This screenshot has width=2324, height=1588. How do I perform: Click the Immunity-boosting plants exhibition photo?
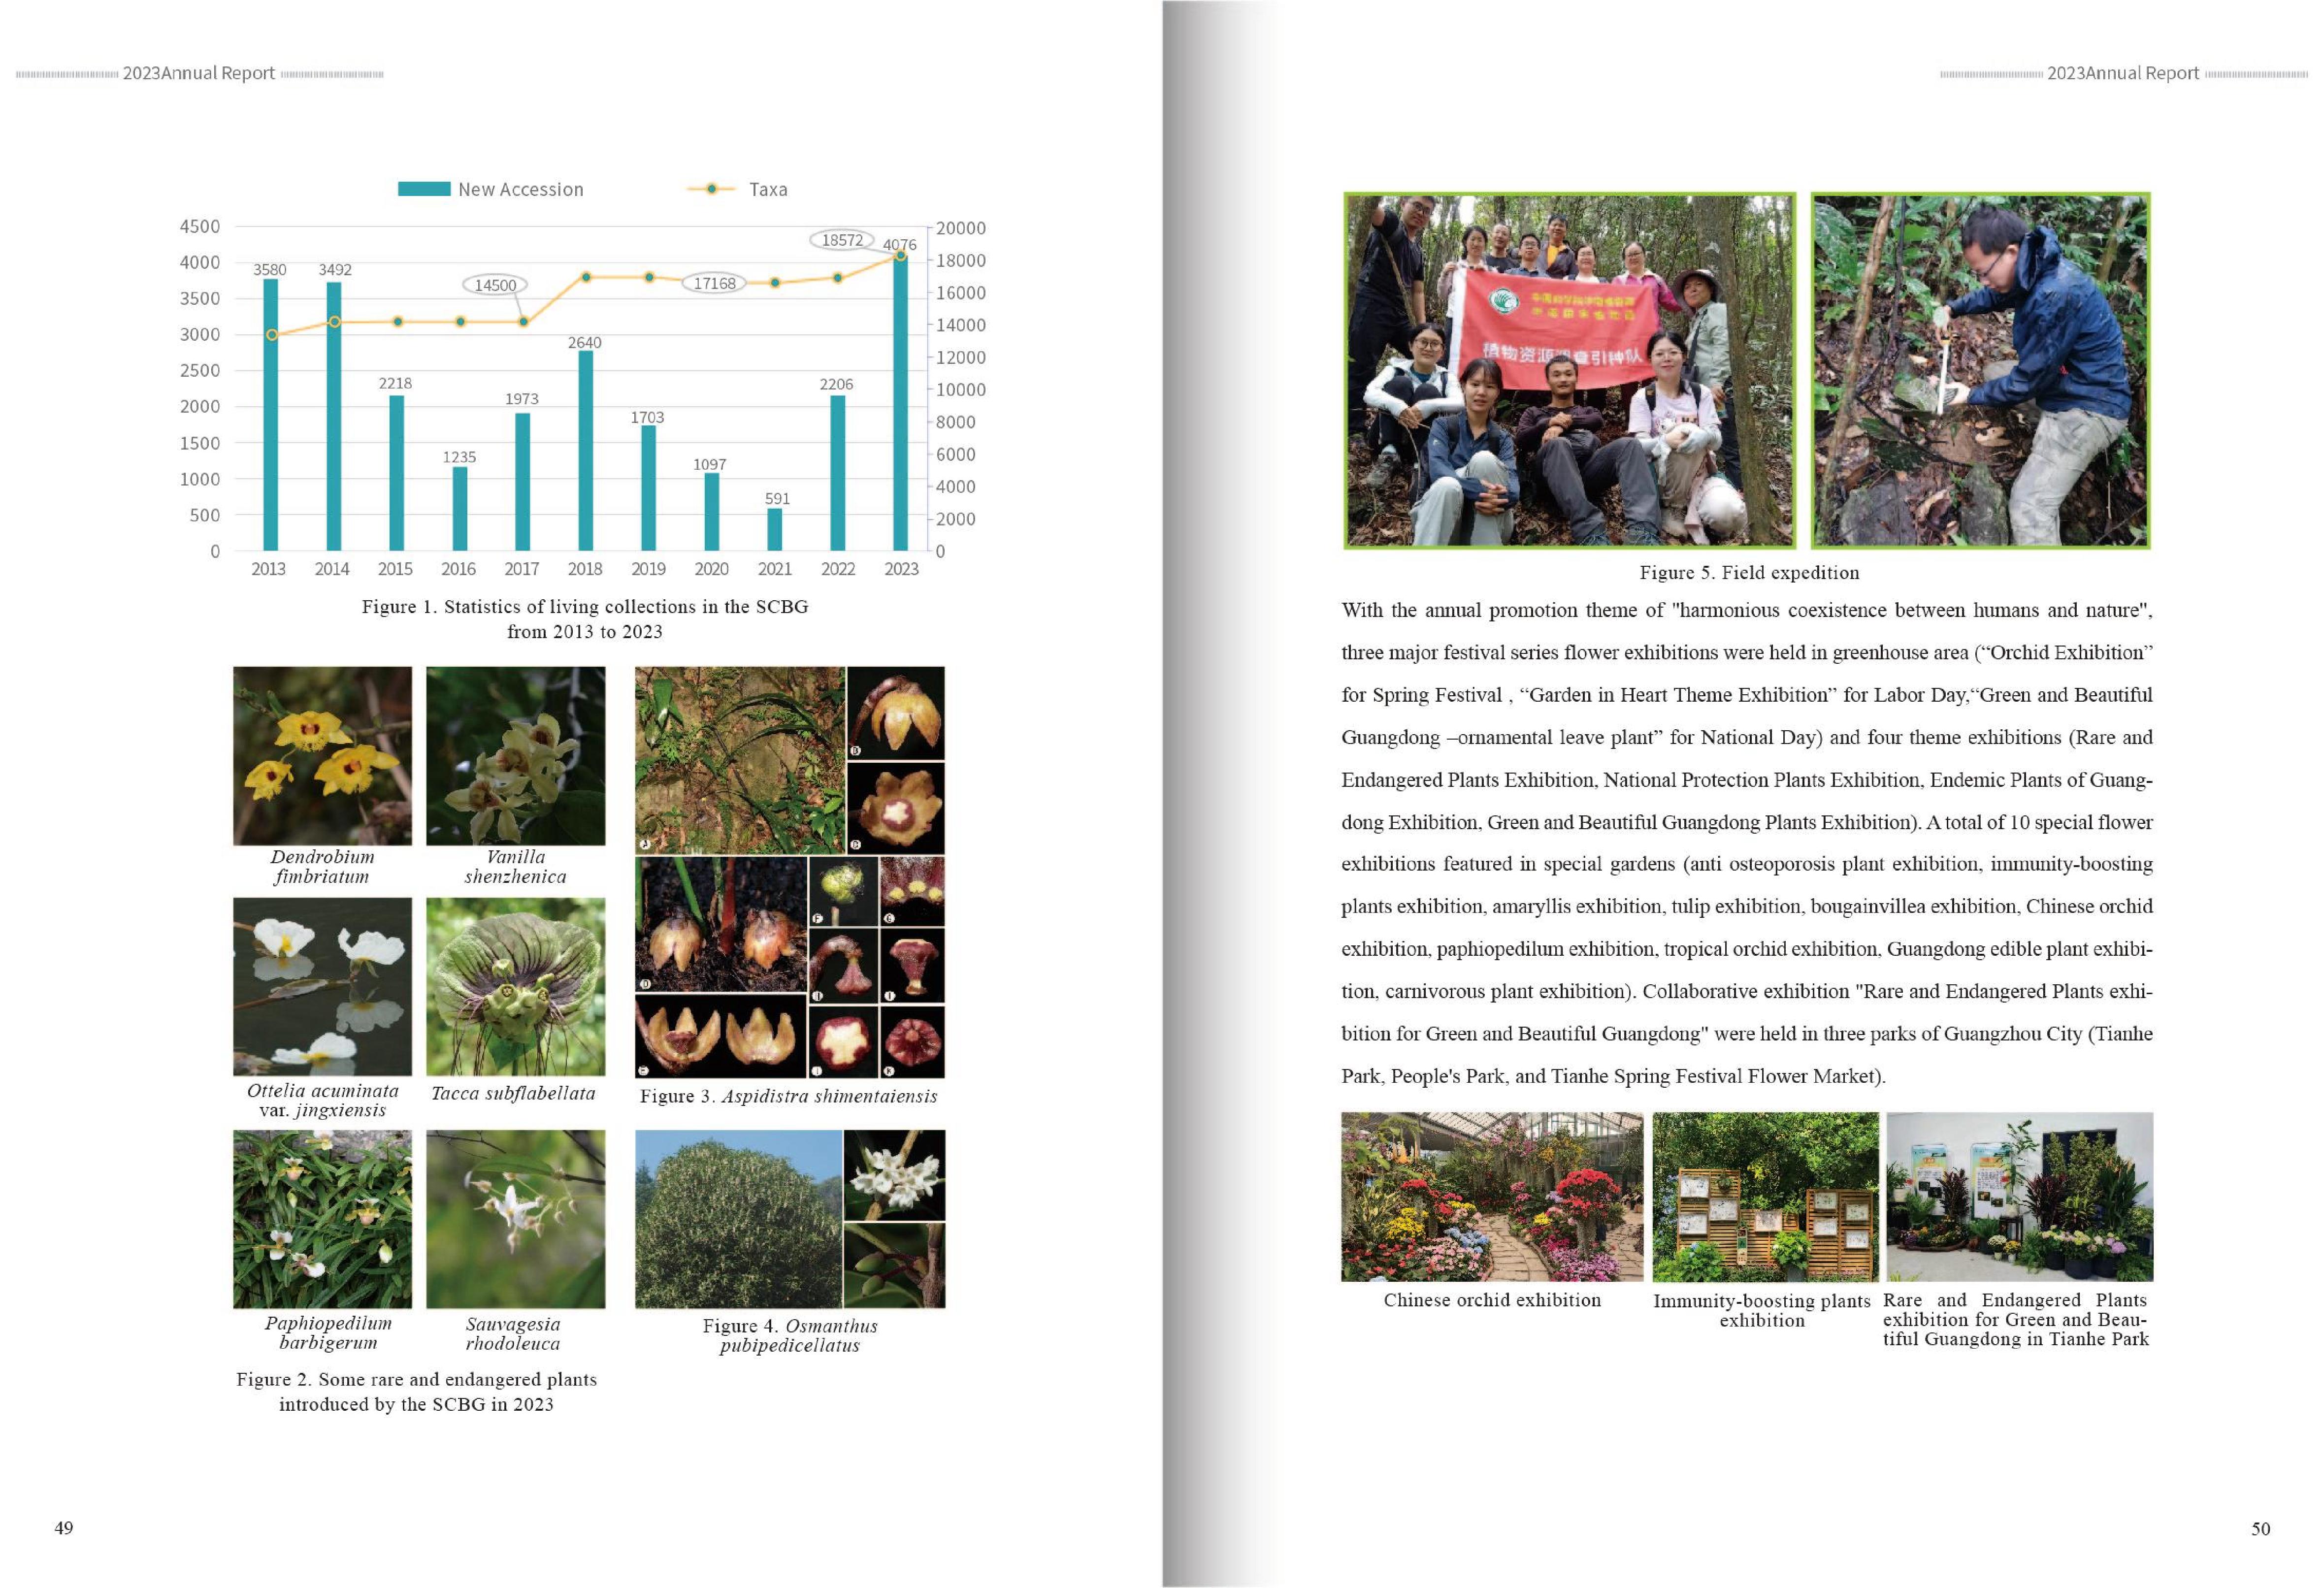(1765, 1196)
